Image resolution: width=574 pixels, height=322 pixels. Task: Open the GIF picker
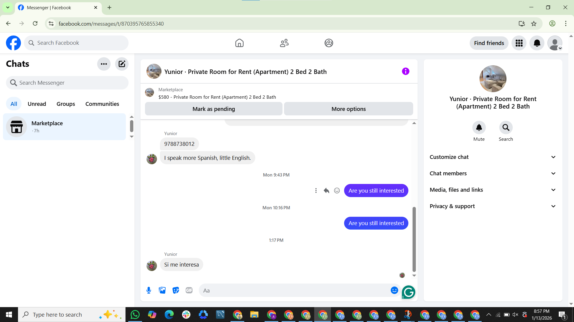(189, 290)
